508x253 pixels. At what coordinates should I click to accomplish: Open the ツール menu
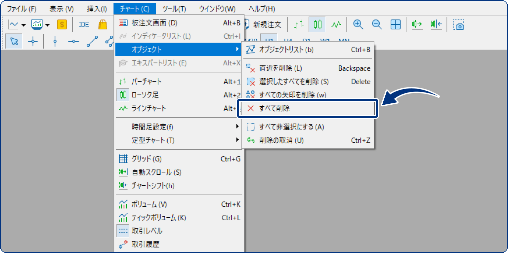coord(175,9)
